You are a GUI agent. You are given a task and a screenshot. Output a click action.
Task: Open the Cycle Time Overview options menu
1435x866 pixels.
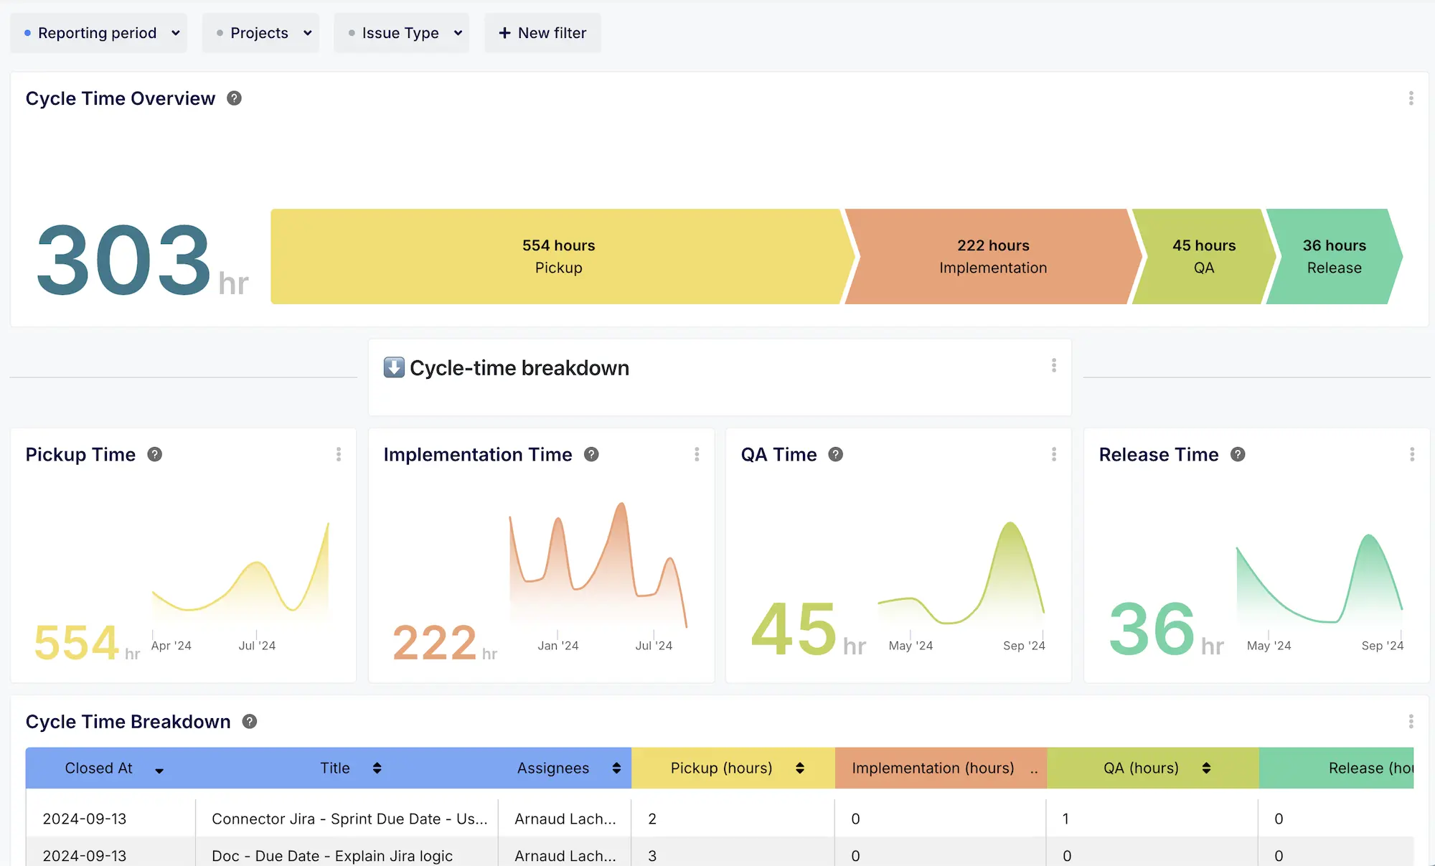[x=1411, y=98]
